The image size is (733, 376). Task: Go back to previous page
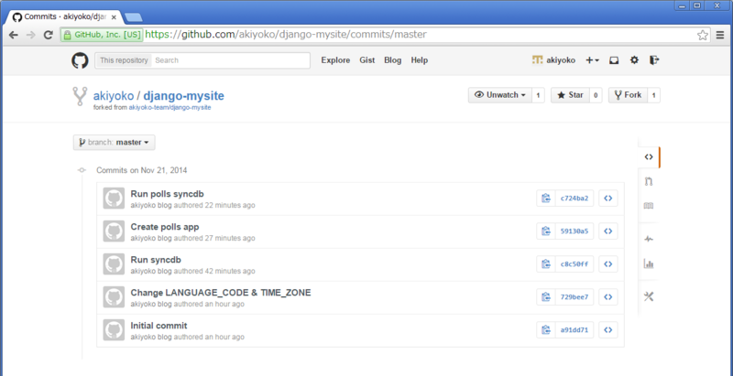click(x=14, y=35)
